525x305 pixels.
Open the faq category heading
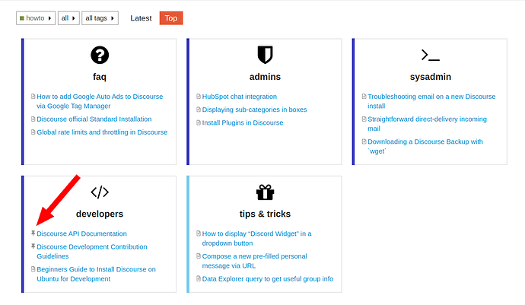(100, 77)
